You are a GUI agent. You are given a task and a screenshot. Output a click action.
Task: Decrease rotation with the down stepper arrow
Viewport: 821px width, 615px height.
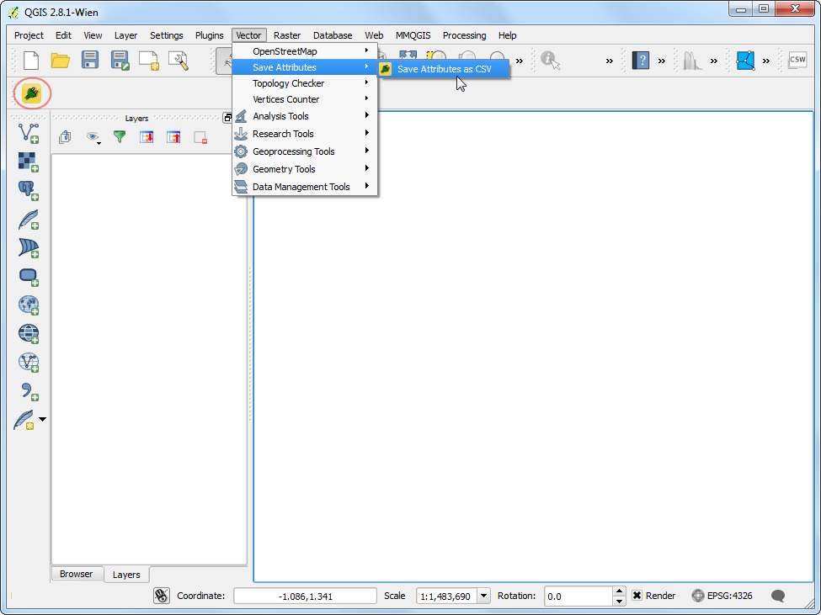coord(620,601)
